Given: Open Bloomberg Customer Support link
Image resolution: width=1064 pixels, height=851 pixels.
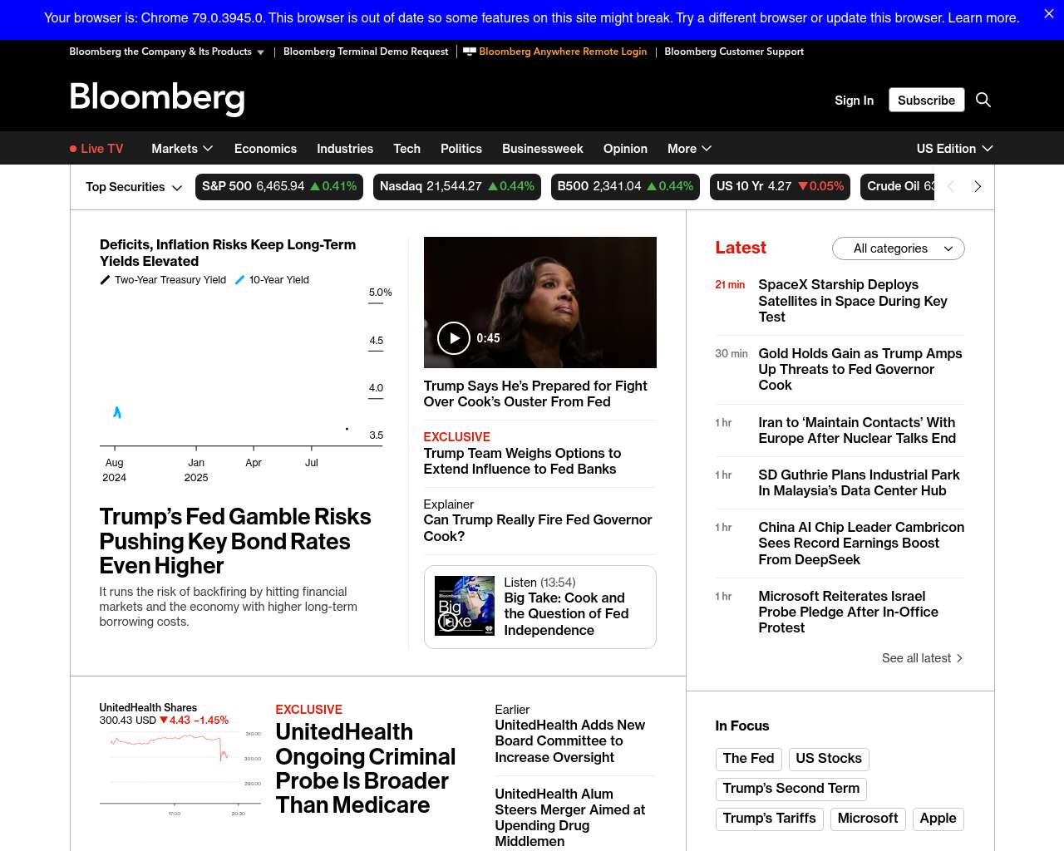Looking at the screenshot, I should (x=734, y=52).
